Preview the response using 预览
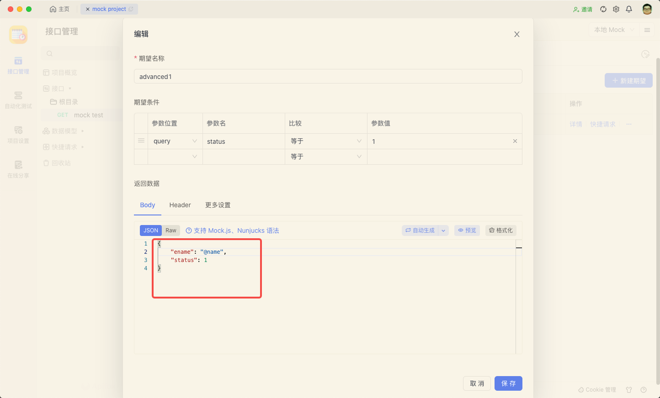Viewport: 660px width, 398px height. pyautogui.click(x=467, y=230)
